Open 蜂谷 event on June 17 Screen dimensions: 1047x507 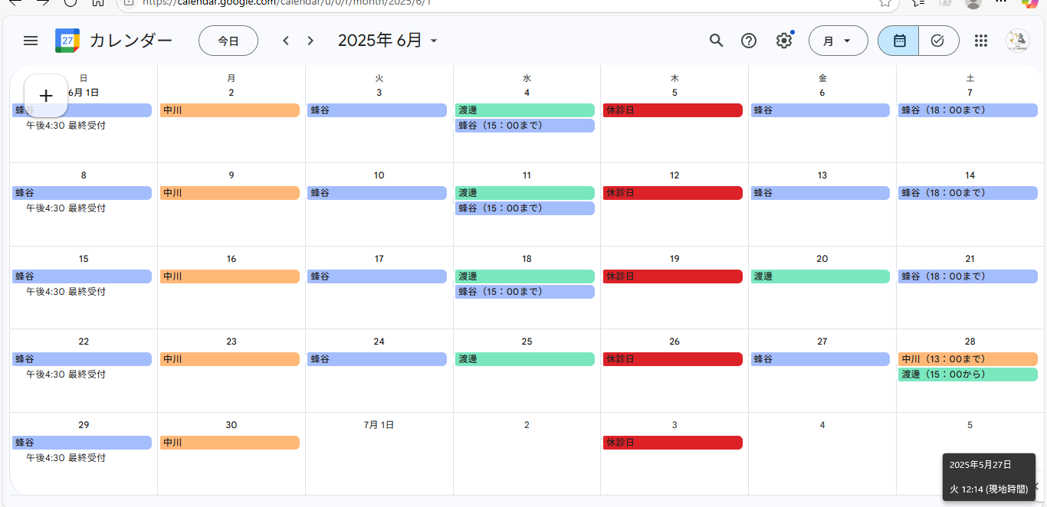point(377,276)
